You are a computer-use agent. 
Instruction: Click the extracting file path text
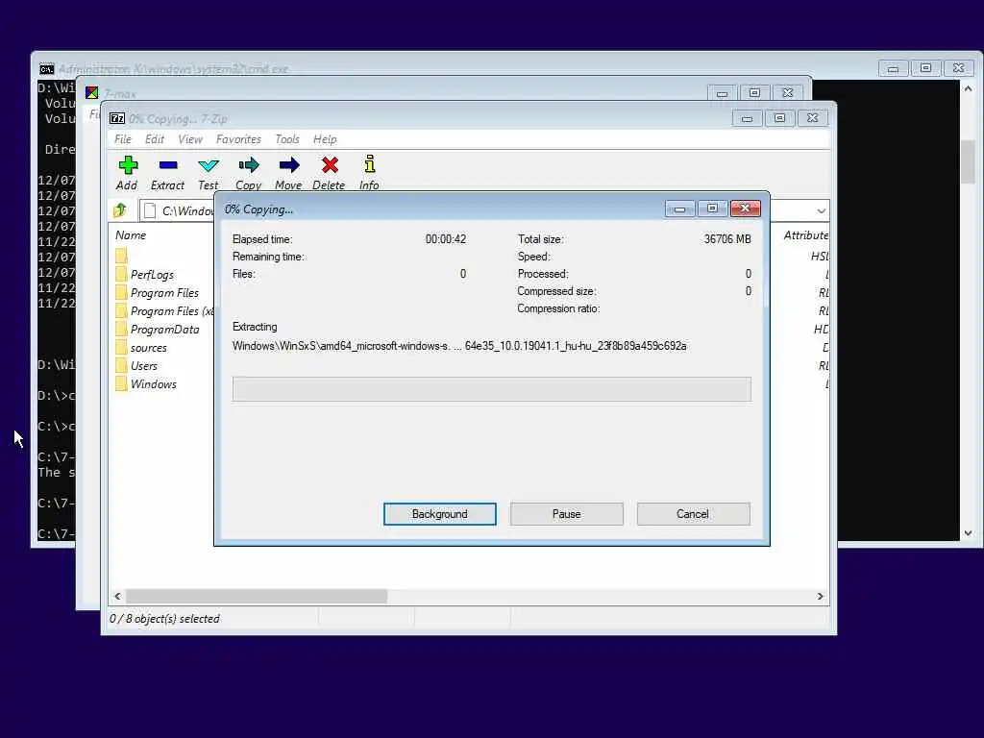click(459, 346)
